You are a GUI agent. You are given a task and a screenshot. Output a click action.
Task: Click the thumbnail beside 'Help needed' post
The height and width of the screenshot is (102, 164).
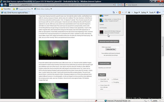pos(101,20)
